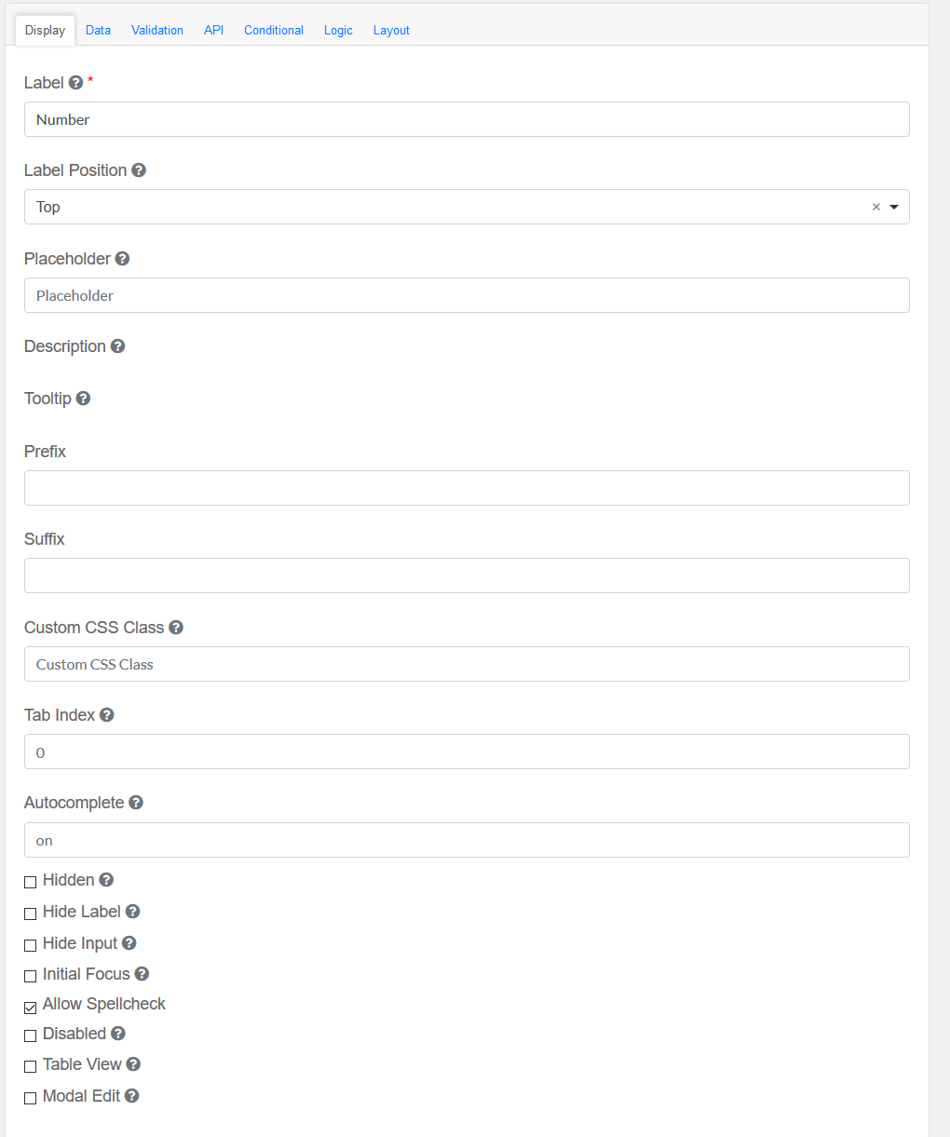Viewport: 950px width, 1137px height.
Task: Show Placeholder help tooltip icon
Action: [122, 259]
